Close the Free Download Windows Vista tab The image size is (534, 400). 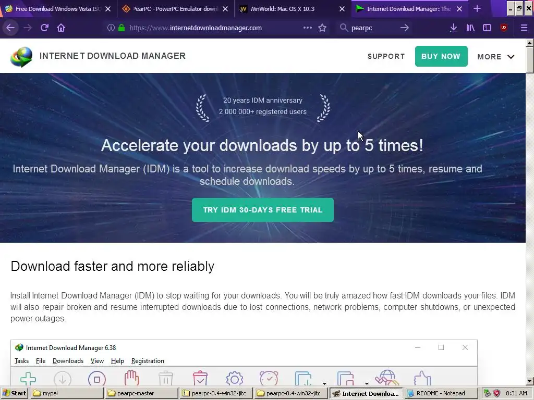click(x=108, y=9)
